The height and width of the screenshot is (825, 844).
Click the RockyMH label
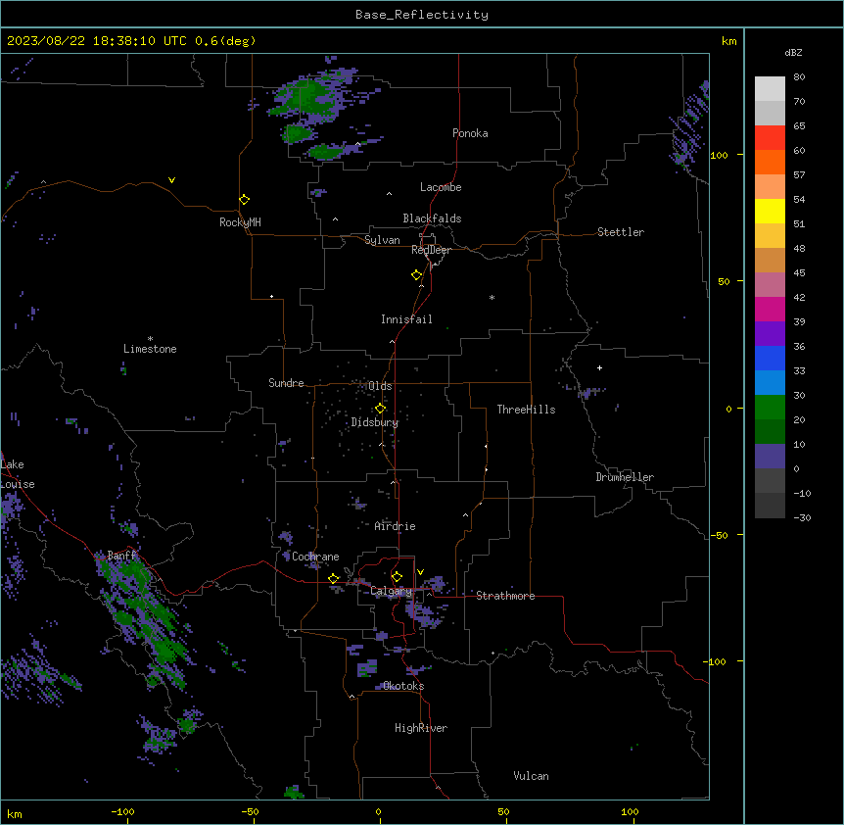[x=240, y=222]
